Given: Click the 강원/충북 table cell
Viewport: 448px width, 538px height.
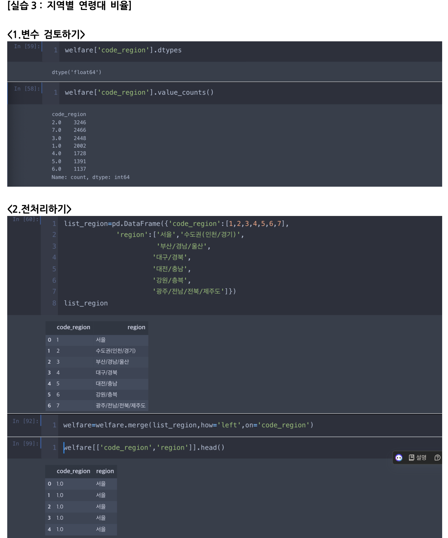Looking at the screenshot, I should coord(106,394).
